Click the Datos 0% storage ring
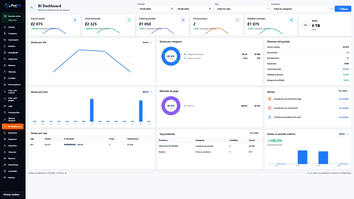 [x=306, y=25]
